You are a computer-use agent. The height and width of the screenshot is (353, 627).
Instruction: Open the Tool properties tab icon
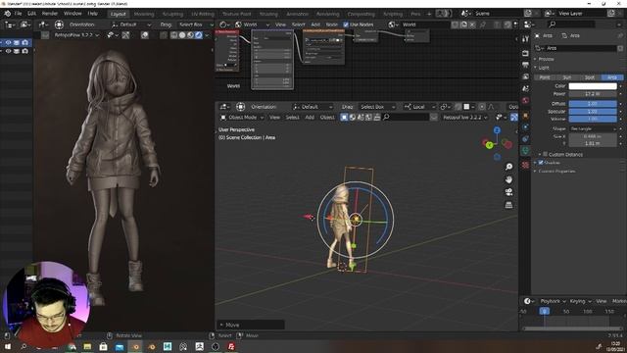525,39
